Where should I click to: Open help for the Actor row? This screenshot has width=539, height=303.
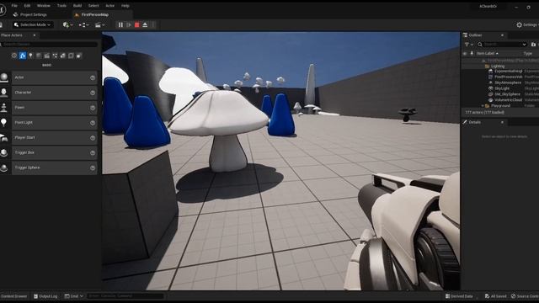pyautogui.click(x=93, y=78)
